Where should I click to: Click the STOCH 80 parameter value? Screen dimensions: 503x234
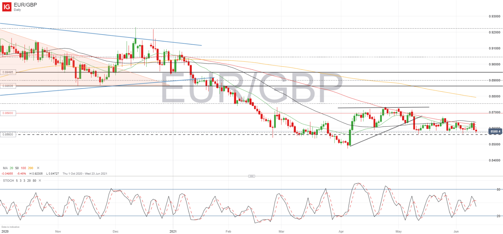click(34, 181)
